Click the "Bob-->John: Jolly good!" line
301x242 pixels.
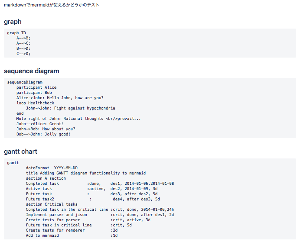coord(43,134)
